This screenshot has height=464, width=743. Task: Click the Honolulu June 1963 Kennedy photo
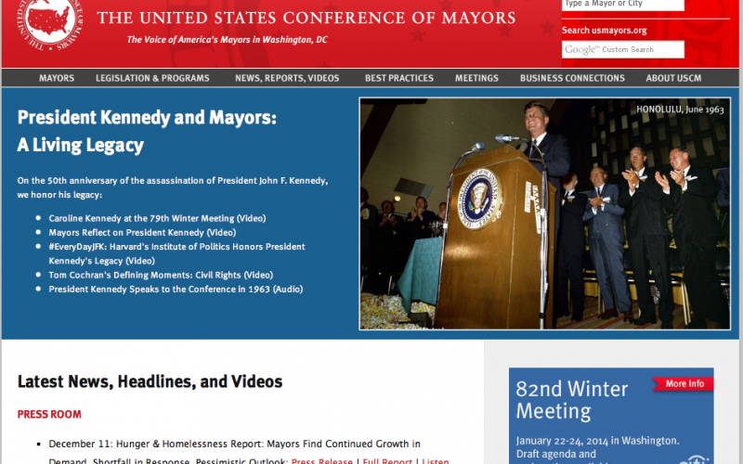(x=544, y=213)
